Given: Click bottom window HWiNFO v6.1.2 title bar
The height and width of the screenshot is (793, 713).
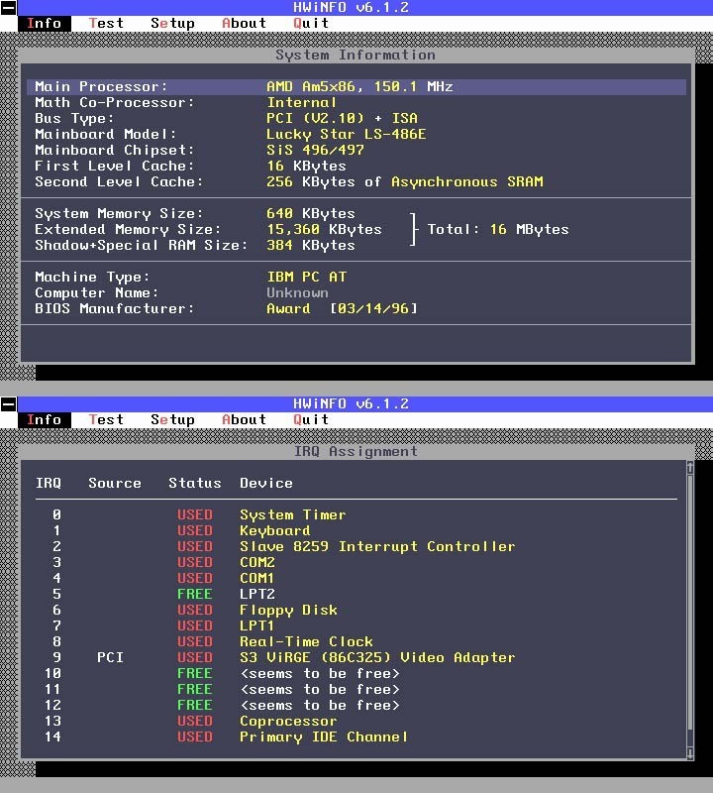Looking at the screenshot, I should [x=365, y=404].
